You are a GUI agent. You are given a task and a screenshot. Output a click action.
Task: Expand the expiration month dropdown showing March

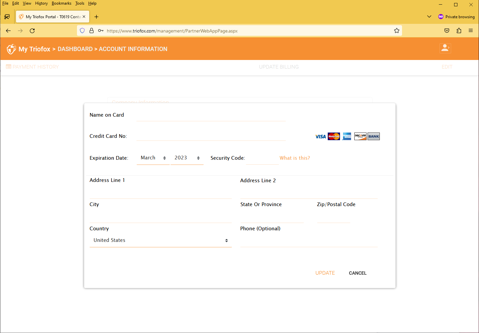click(153, 158)
